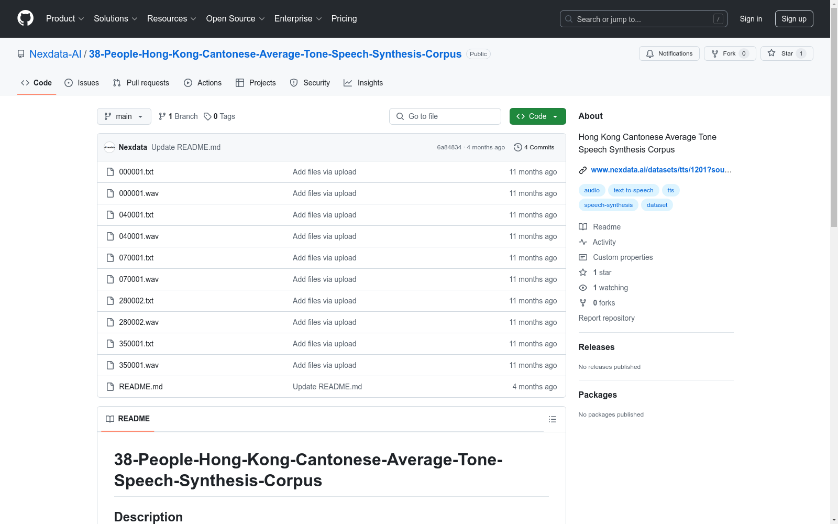Fork this repository

click(730, 53)
